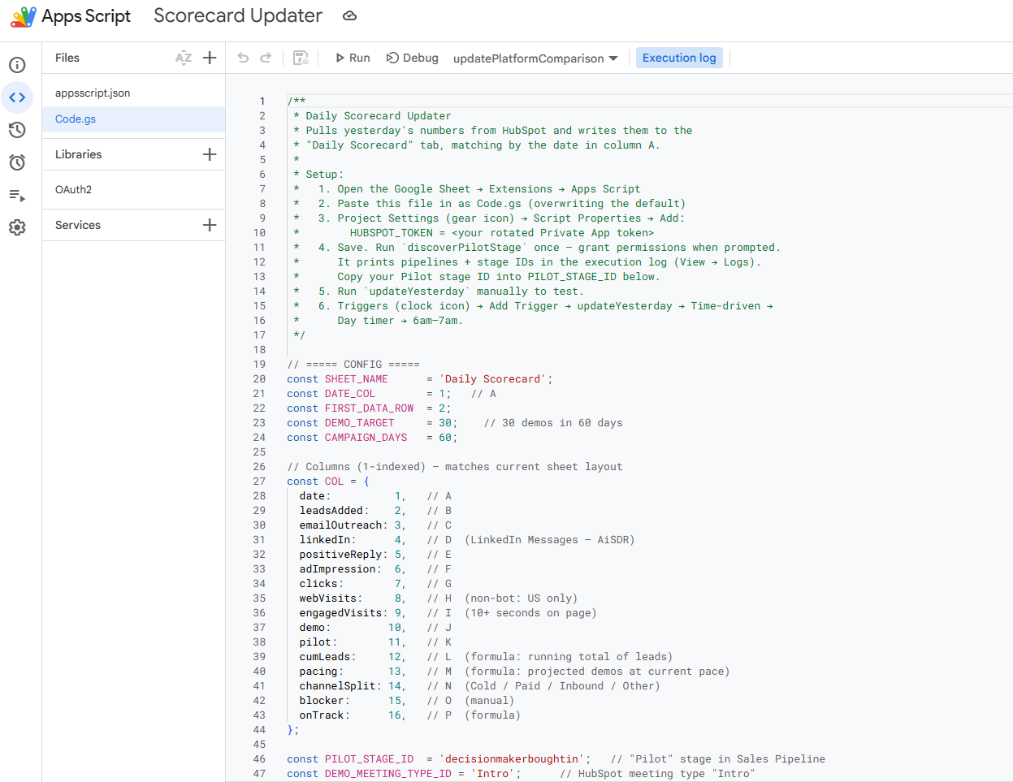Open the Editor code icon in sidebar
Viewport: 1013px width, 782px height.
pyautogui.click(x=17, y=97)
